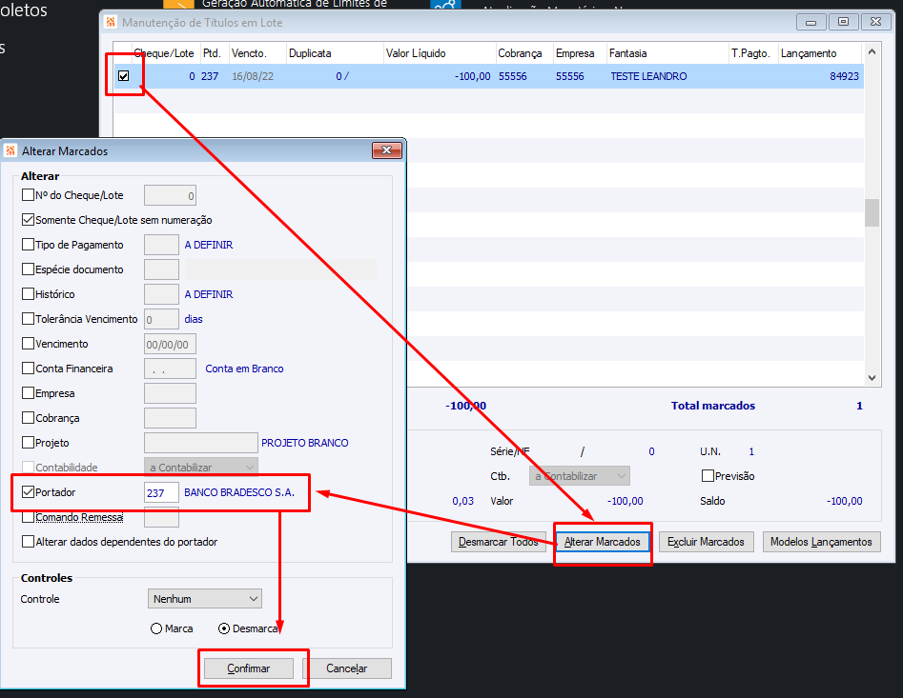Click the Tipo de Pagamento code field
Viewport: 903px width, 698px height.
[x=161, y=245]
